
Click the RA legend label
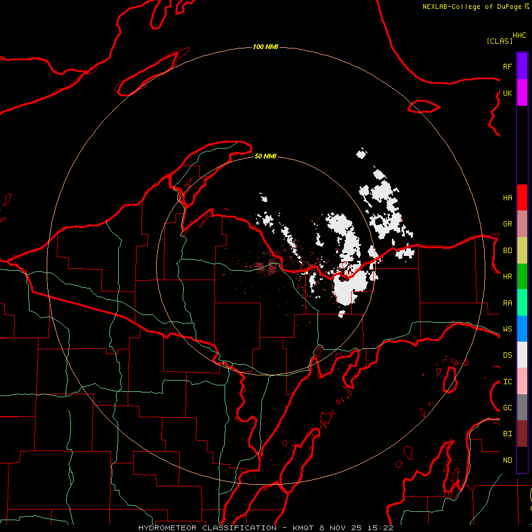tap(507, 303)
